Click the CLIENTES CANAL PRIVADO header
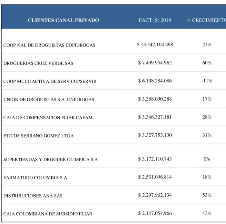The height and width of the screenshot is (224, 226). [x=63, y=20]
